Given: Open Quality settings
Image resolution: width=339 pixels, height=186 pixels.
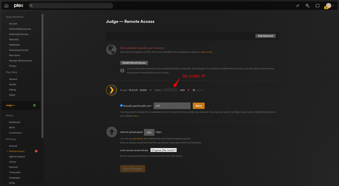Looking at the screenshot, I should [x=12, y=84].
